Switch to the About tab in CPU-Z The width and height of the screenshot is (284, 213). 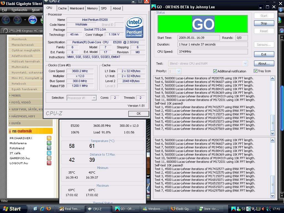pyautogui.click(x=117, y=8)
